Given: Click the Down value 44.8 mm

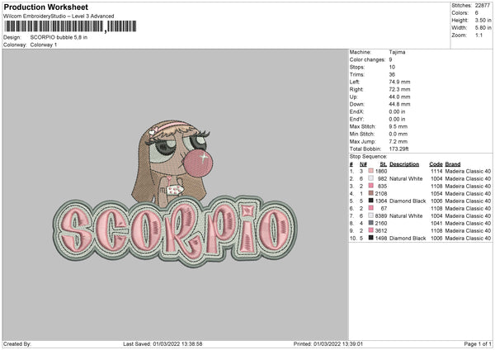Looking at the screenshot, I should point(399,104).
